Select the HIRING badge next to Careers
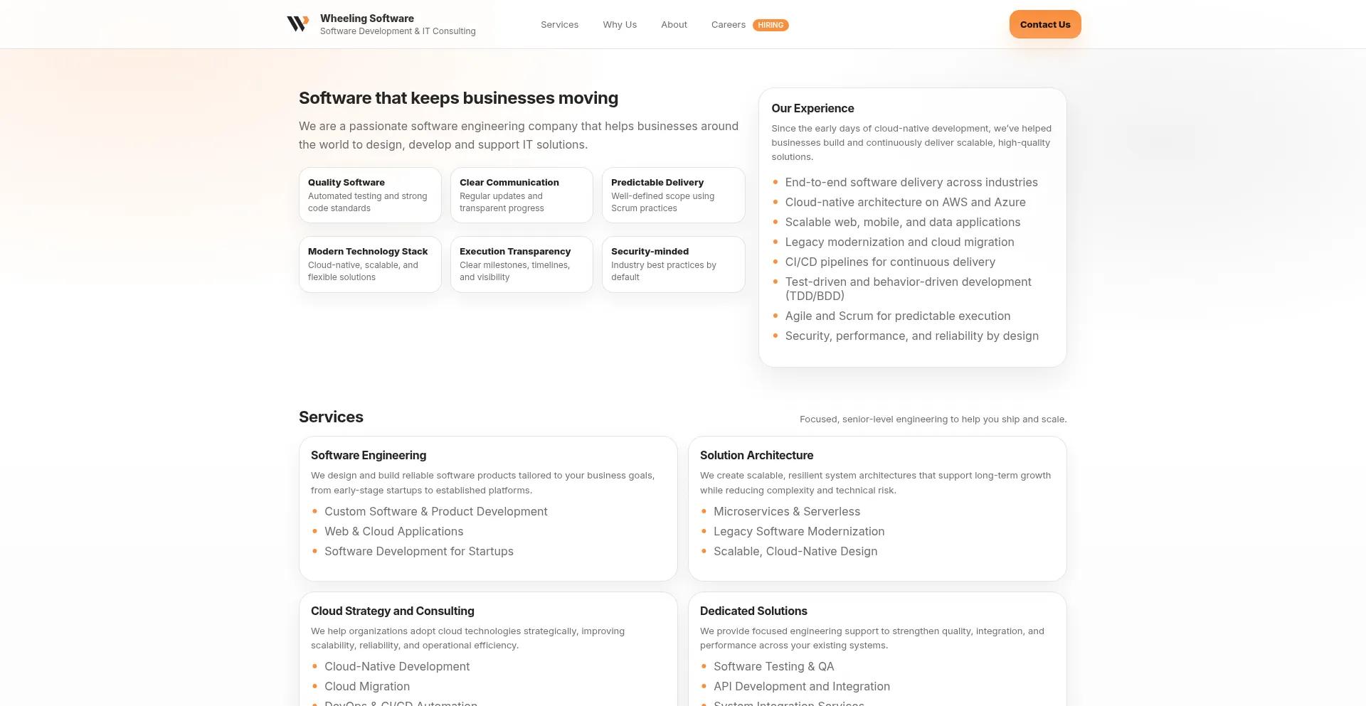Viewport: 1366px width, 706px height. (771, 24)
